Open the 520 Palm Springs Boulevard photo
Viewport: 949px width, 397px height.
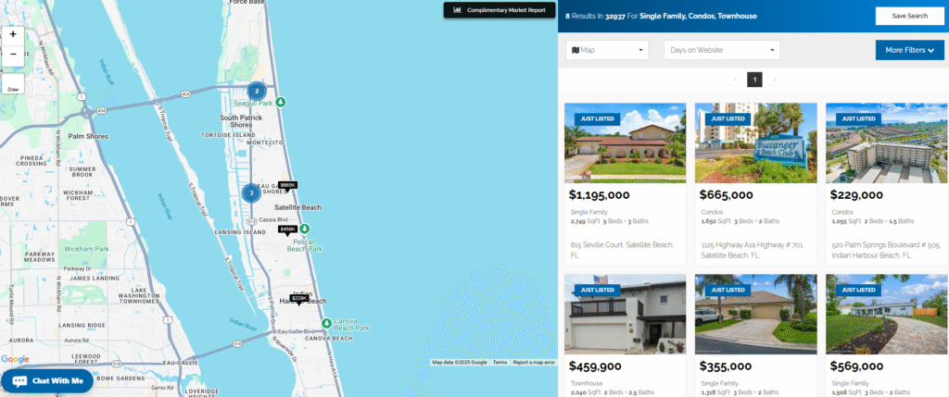pos(887,143)
